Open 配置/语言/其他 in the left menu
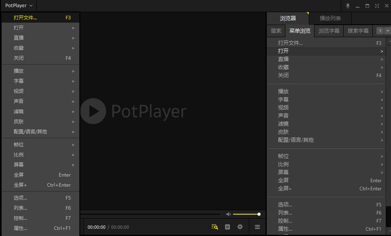The image size is (391, 236). (x=40, y=132)
